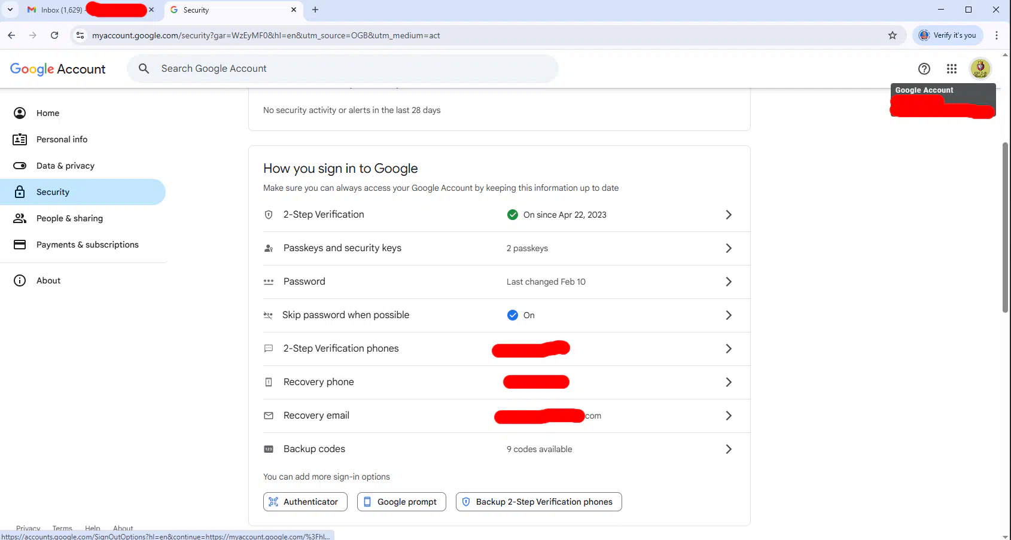The width and height of the screenshot is (1011, 540).
Task: Expand the Skip password when possible chevron
Action: (x=729, y=315)
